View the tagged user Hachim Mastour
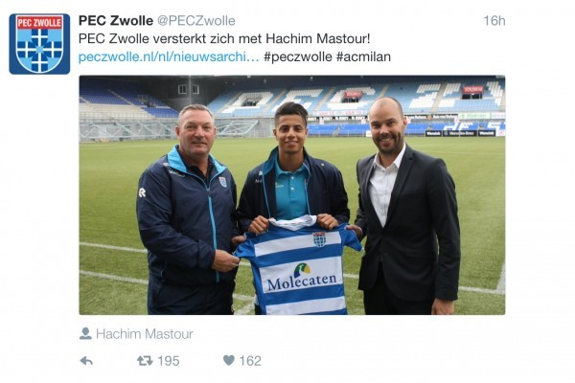The height and width of the screenshot is (383, 575). tap(145, 334)
